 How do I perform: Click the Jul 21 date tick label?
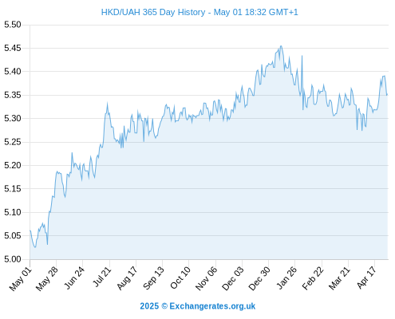click(x=102, y=277)
